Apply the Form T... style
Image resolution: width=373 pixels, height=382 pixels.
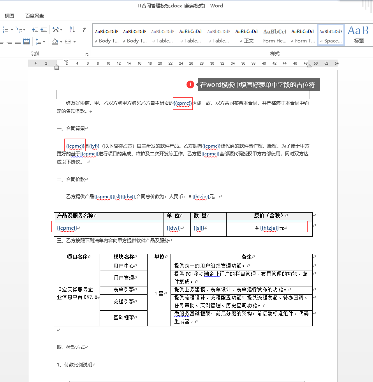click(303, 36)
